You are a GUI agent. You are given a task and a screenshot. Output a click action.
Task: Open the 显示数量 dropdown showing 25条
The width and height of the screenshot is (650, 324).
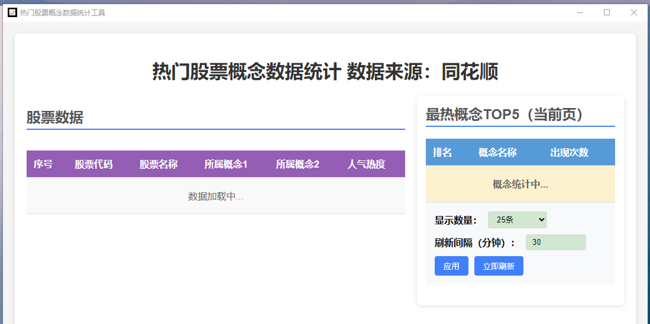click(517, 220)
